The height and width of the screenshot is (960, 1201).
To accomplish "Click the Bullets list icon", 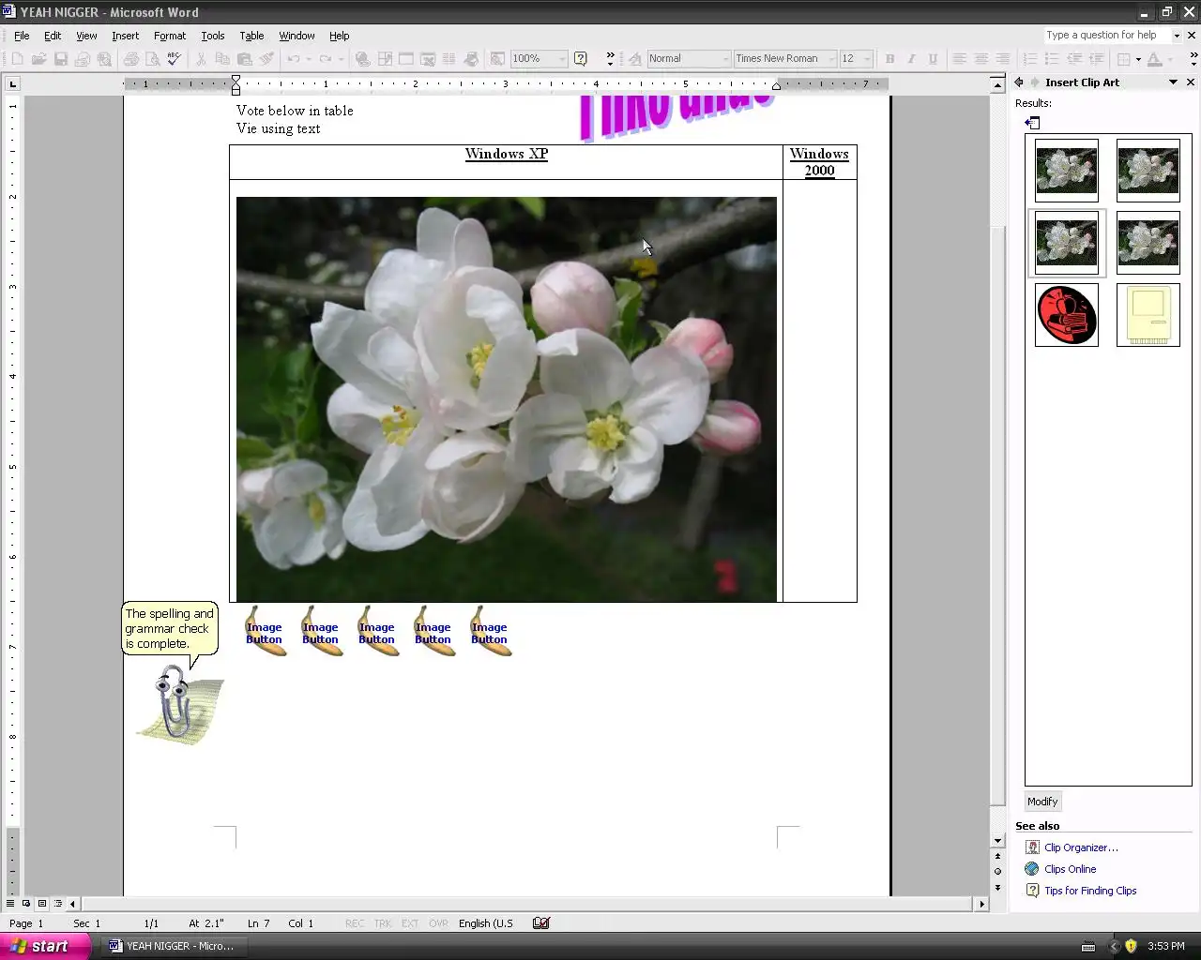I will (x=1052, y=58).
